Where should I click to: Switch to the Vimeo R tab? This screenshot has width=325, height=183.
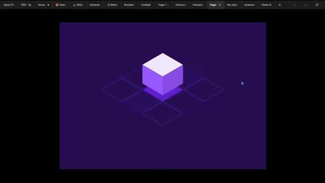click(x=266, y=5)
